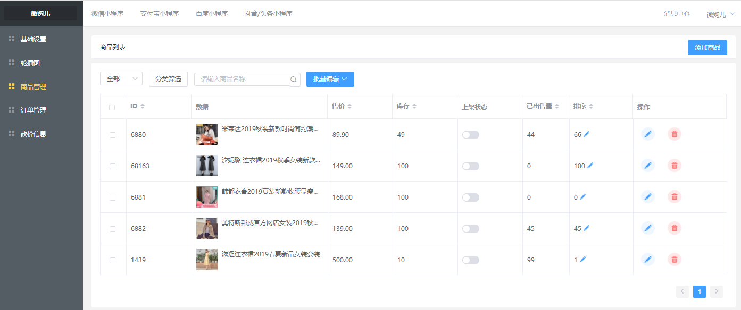The width and height of the screenshot is (741, 310).
Task: Click the page 1 pagination button
Action: (x=700, y=291)
